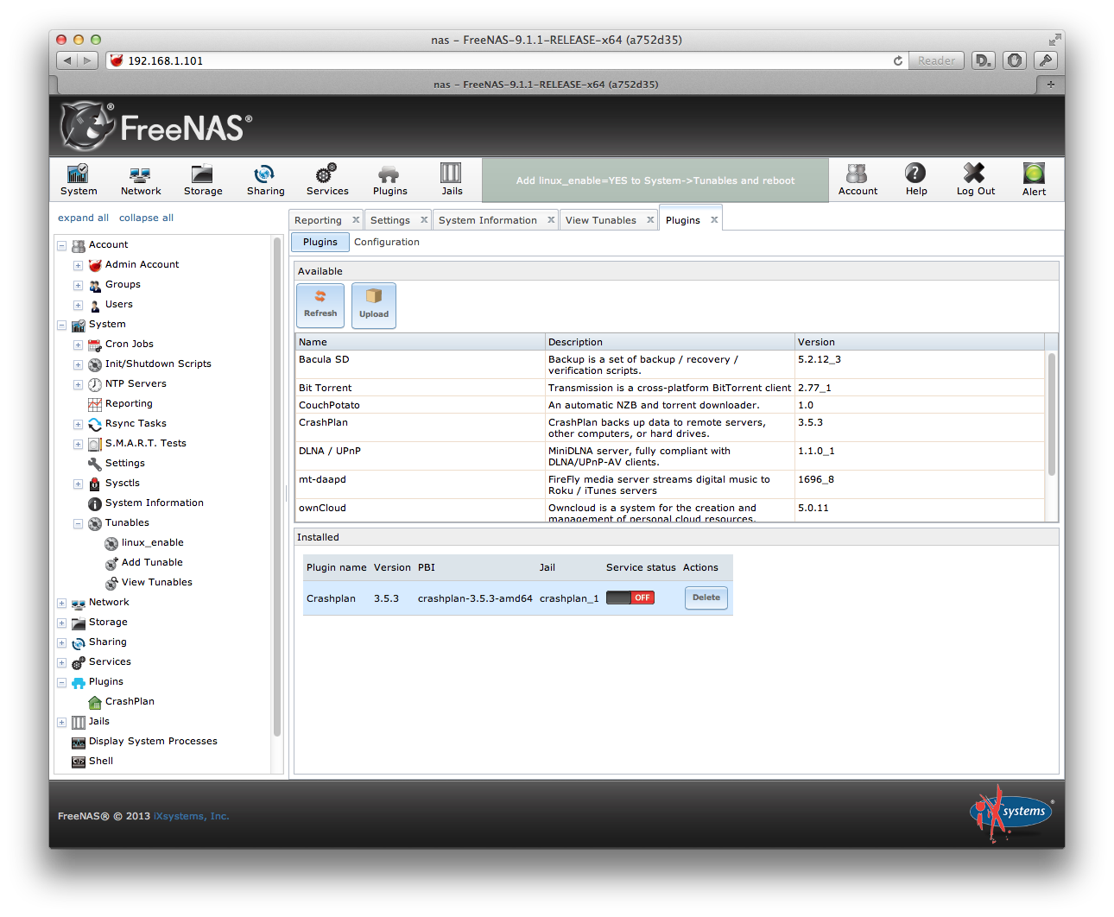This screenshot has height=917, width=1114.
Task: Expand the Cron Jobs tree node
Action: [78, 345]
